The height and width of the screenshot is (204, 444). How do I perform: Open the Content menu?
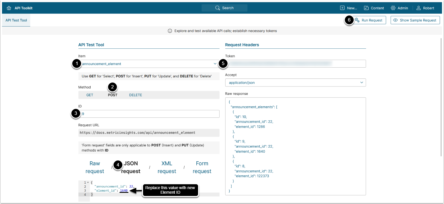point(374,8)
